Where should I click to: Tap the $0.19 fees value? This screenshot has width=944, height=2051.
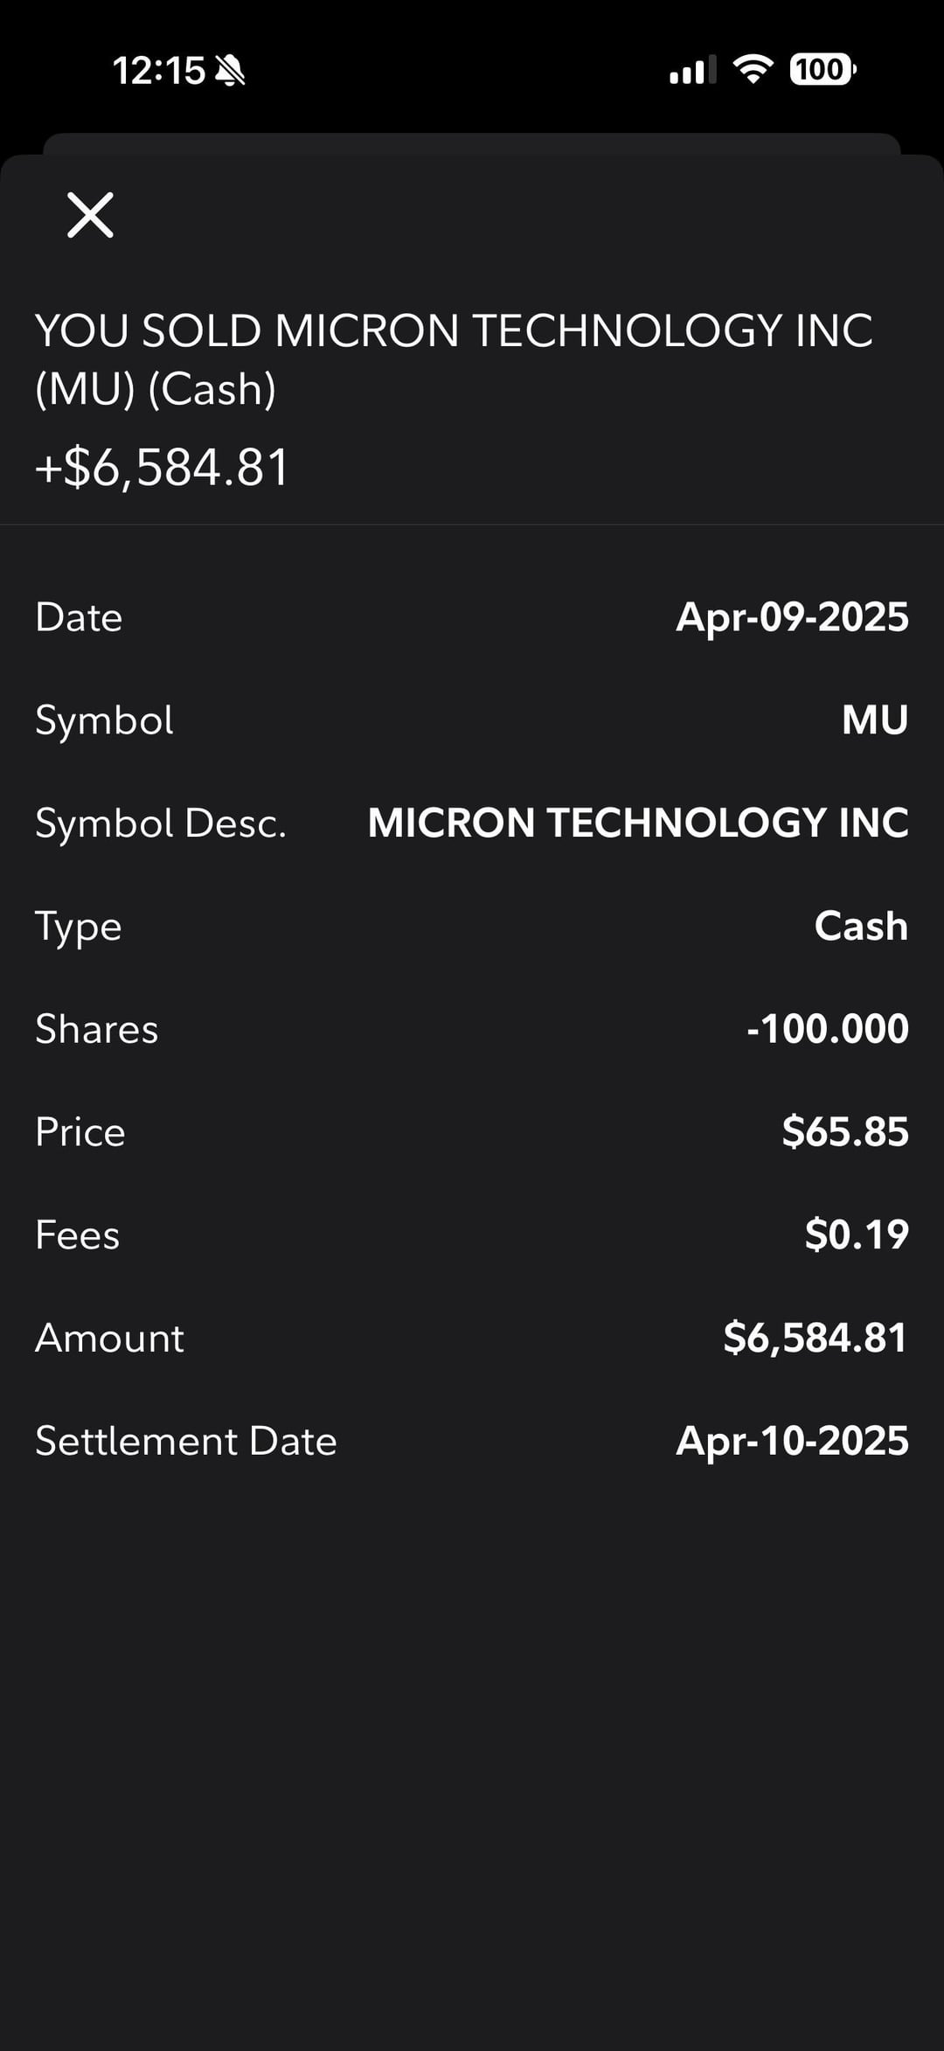[857, 1234]
